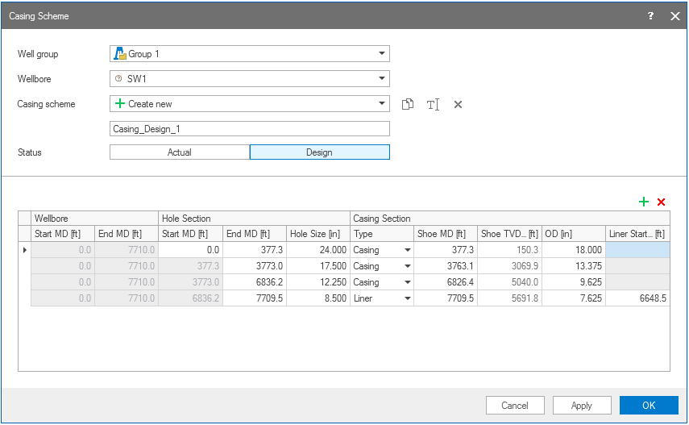Set status to Actual
Viewport: 689px width, 425px height.
(180, 152)
